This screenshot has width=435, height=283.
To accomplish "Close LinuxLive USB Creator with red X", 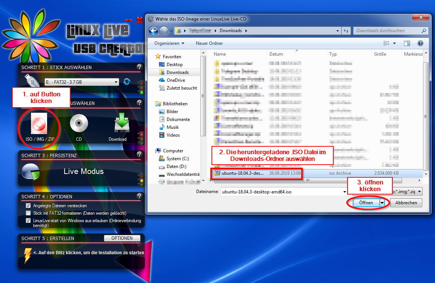I will pos(140,20).
